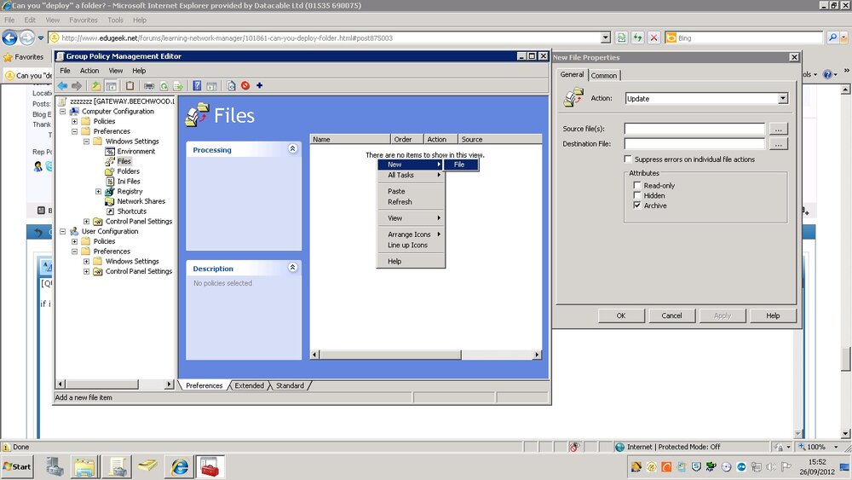Browse for Destination File ellipsis button

[778, 144]
